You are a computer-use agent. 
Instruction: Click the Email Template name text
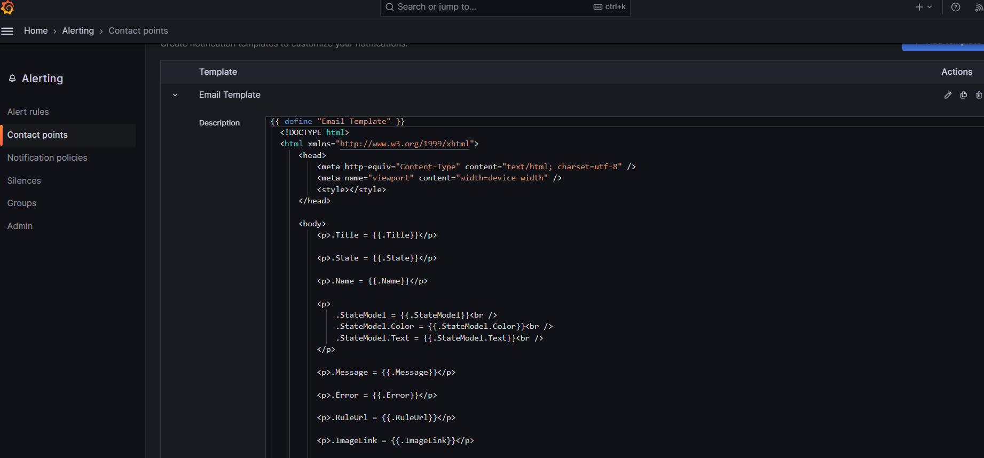(x=230, y=94)
